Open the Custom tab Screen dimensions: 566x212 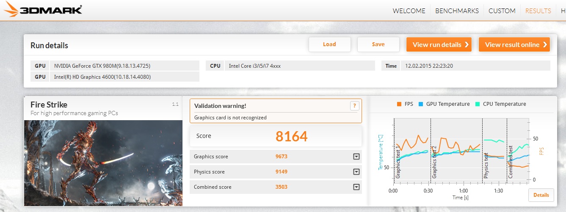coord(502,11)
